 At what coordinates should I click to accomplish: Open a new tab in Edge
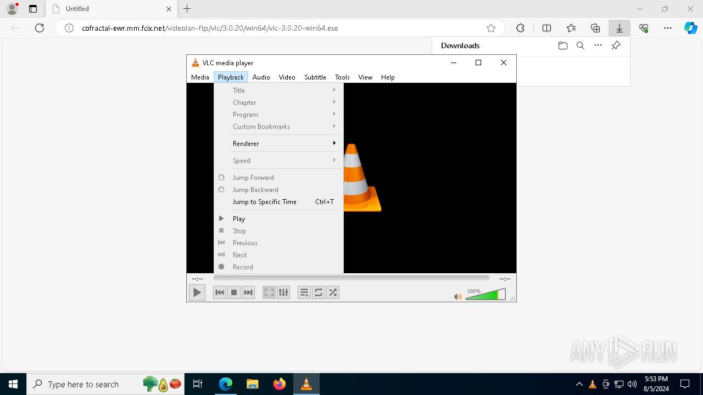click(187, 9)
